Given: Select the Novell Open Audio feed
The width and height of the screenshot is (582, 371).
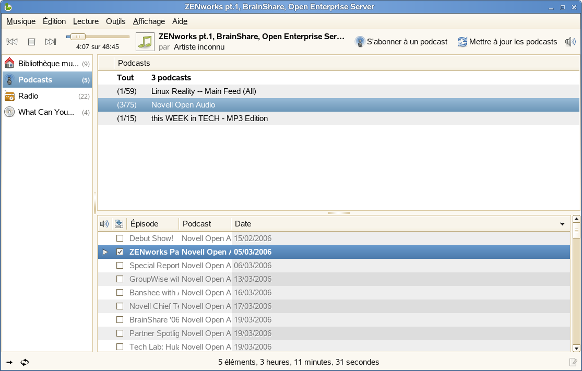Looking at the screenshot, I should [339, 105].
